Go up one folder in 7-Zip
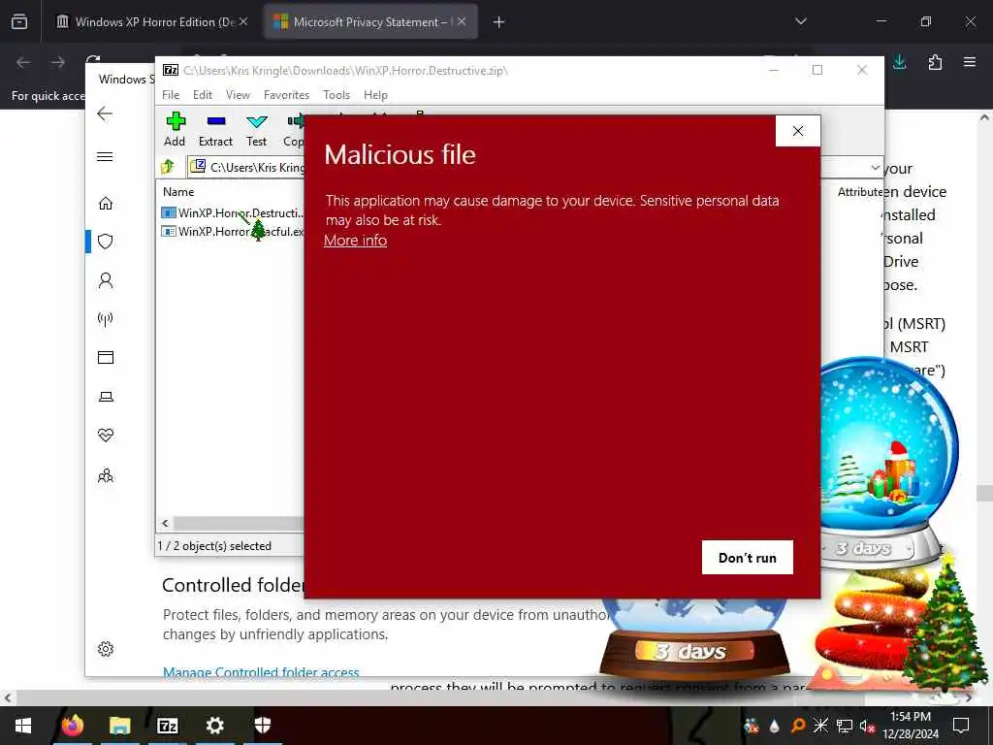Viewport: 993px width, 745px height. coord(168,167)
